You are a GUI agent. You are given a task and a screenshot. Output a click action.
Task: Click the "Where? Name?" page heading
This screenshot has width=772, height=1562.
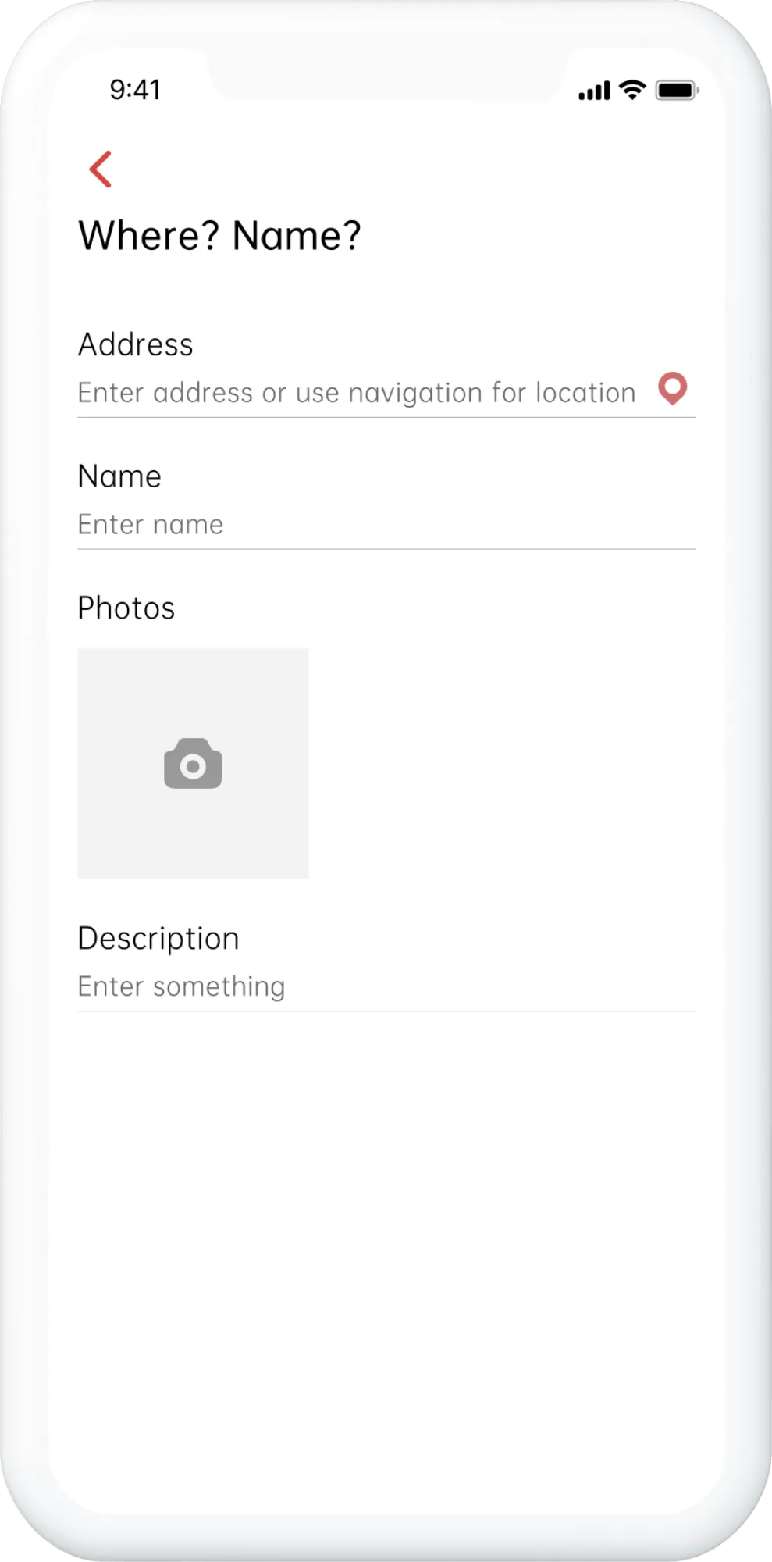tap(220, 235)
